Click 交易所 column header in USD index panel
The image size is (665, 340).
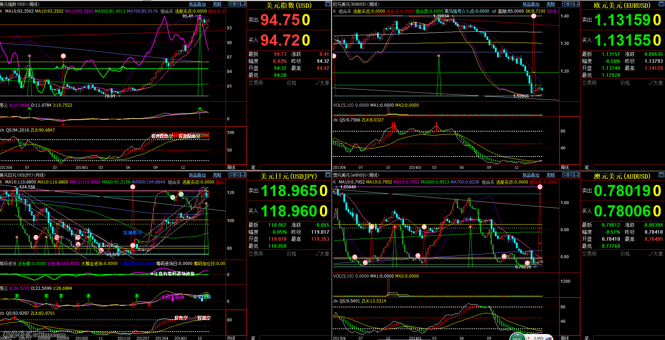256,83
